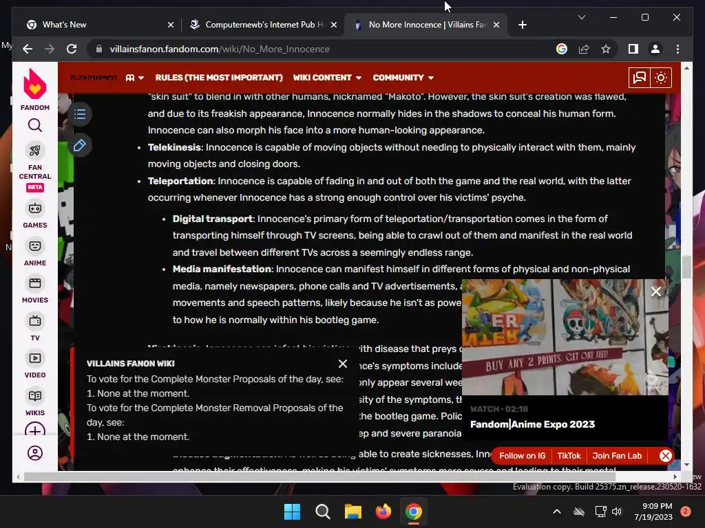Open the wiki discussions icon in the header
The height and width of the screenshot is (528, 705).
(639, 78)
